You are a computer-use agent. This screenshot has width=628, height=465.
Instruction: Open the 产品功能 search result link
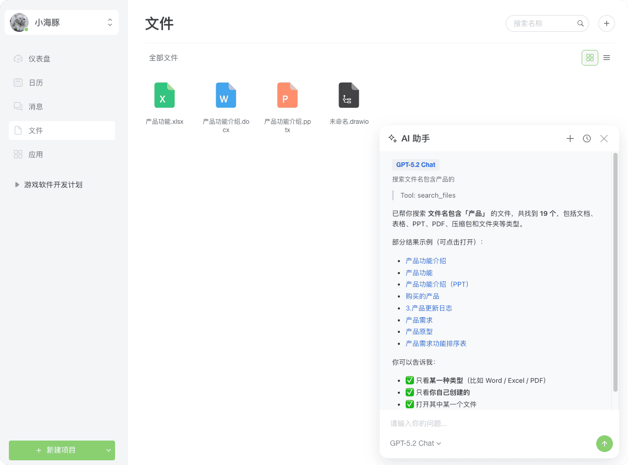coord(419,273)
